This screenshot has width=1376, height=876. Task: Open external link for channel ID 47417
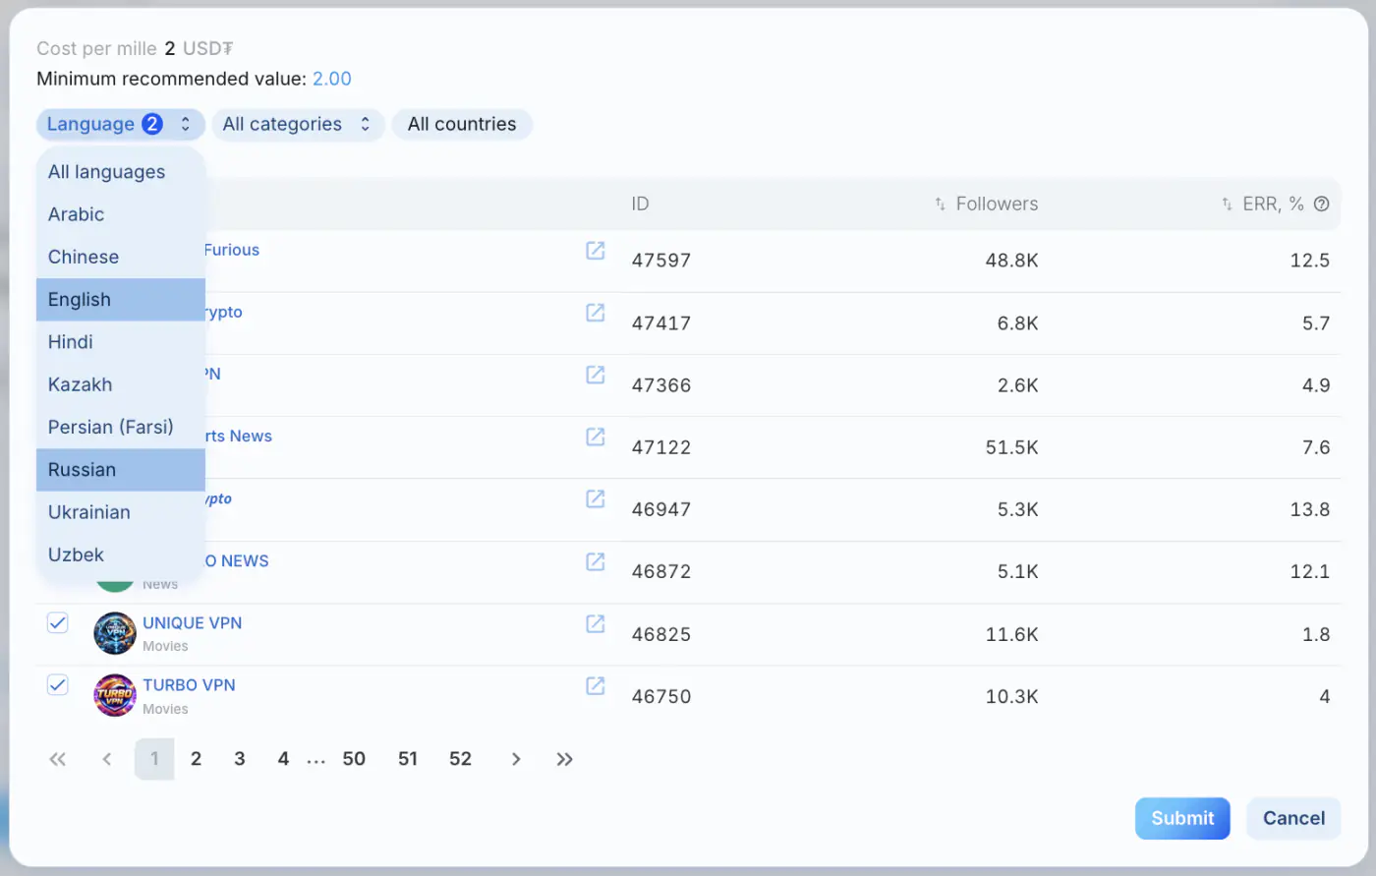click(596, 313)
